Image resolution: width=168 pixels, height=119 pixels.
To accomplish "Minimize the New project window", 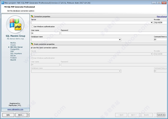I will coord(154,3).
